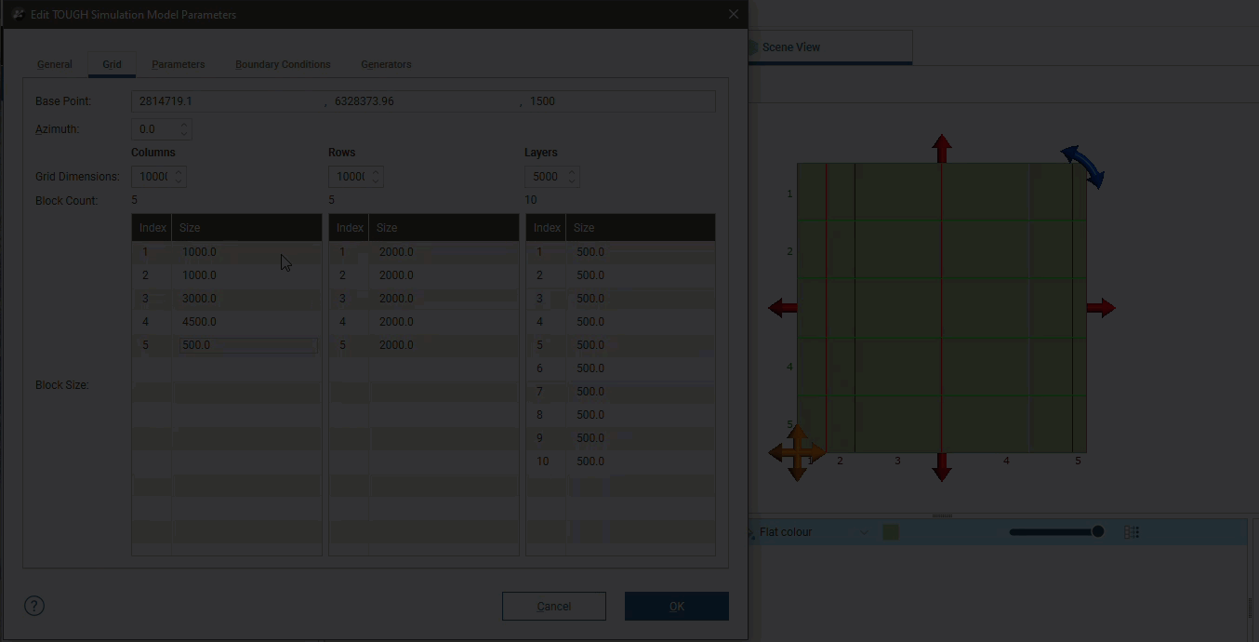Select layer 6 size 500.0 cell
Image resolution: width=1259 pixels, height=642 pixels.
641,368
